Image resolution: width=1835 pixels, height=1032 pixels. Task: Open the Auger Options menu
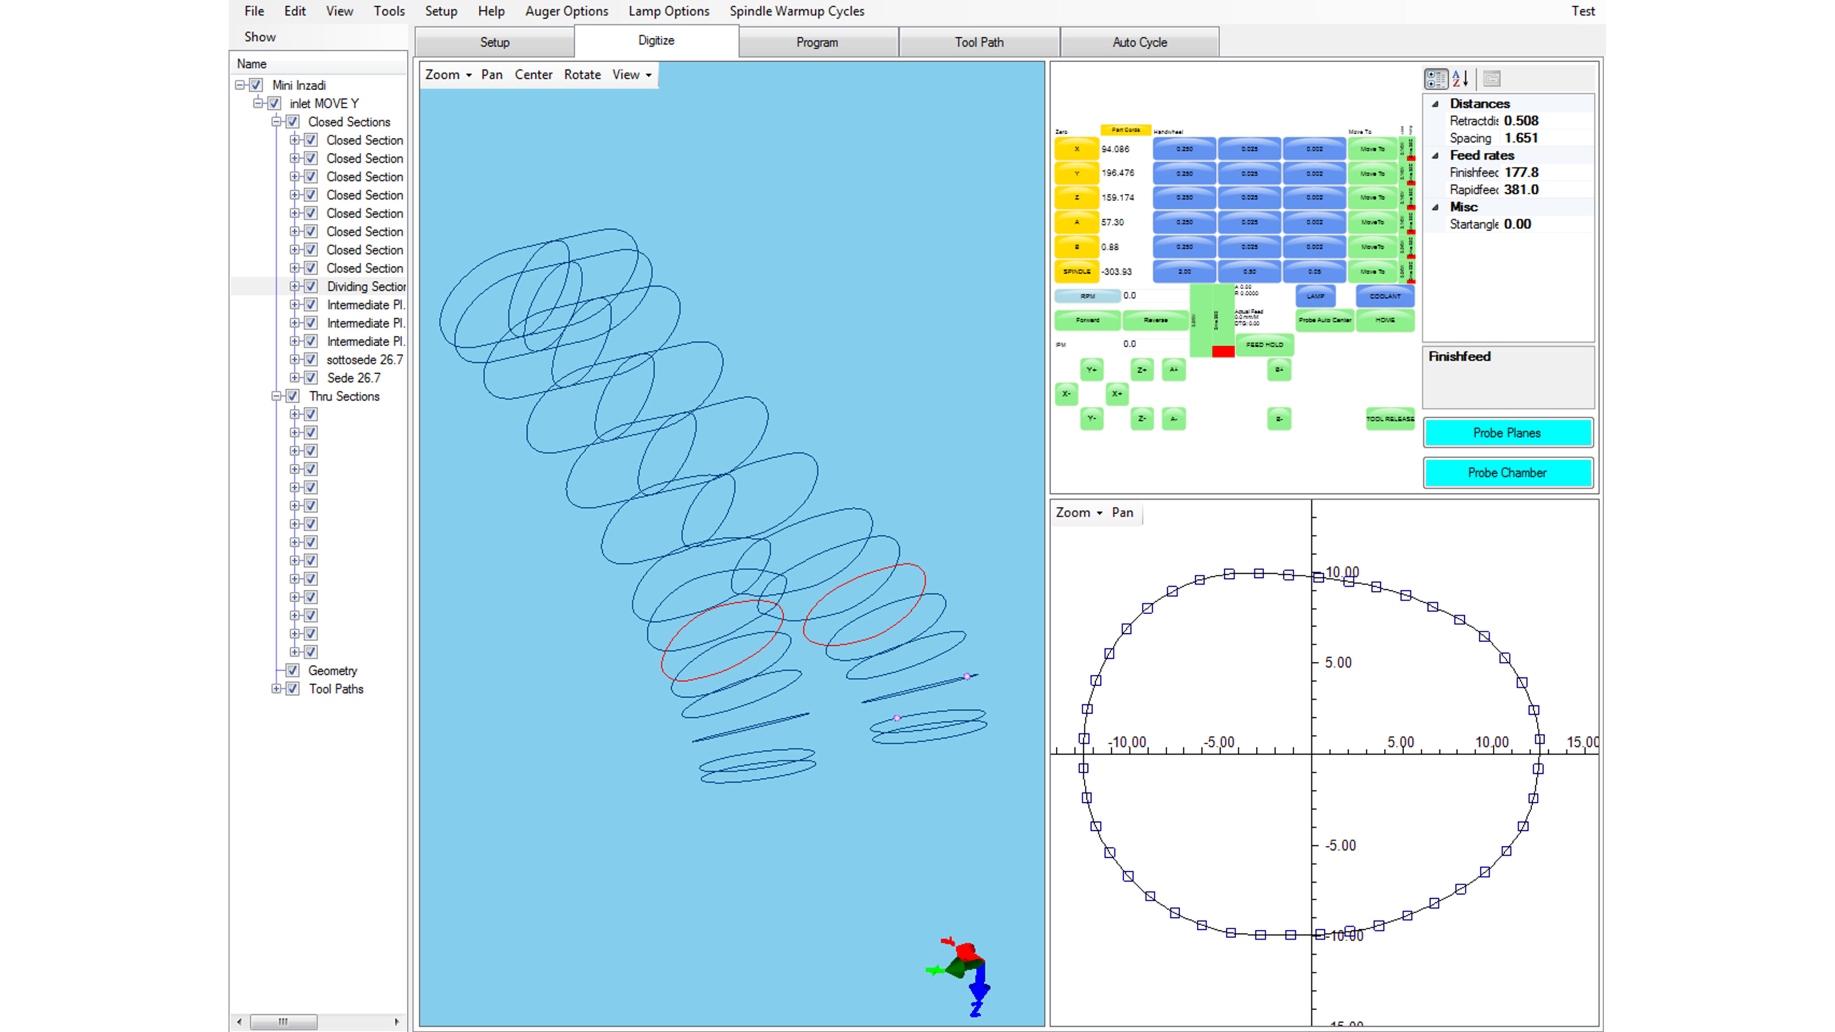click(x=566, y=11)
